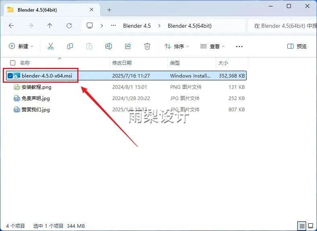317x231 pixels.
Task: Expand chevron after the This PC icon
Action: coord(102,26)
